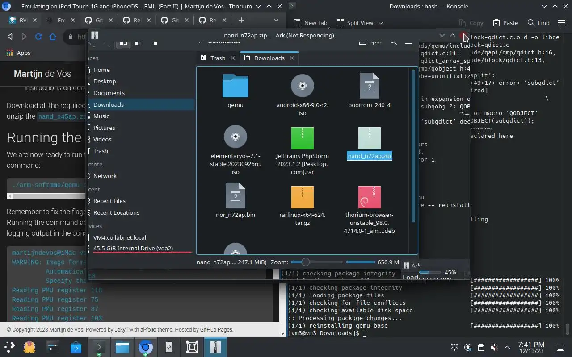
Task: Open the Apps bookmarks shortcut
Action: point(19,53)
